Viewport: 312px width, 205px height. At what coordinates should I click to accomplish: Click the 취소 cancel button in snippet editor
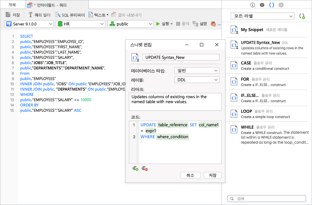coord(190,175)
